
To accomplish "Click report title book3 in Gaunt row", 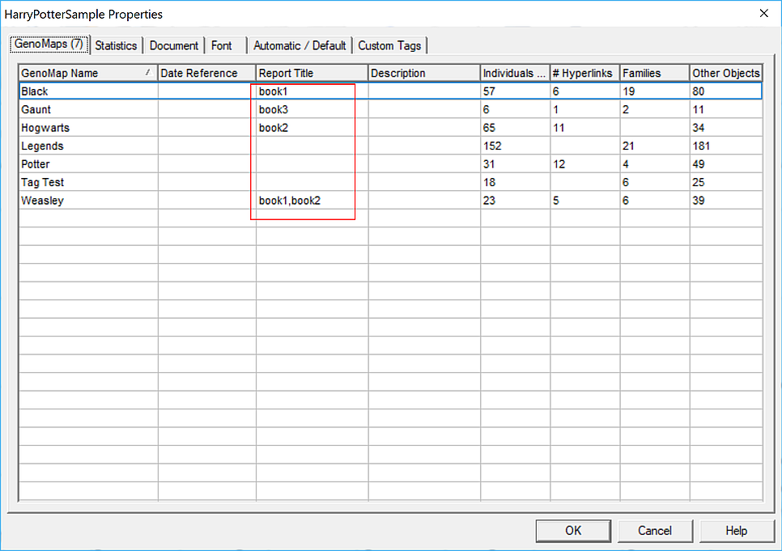I will 274,110.
